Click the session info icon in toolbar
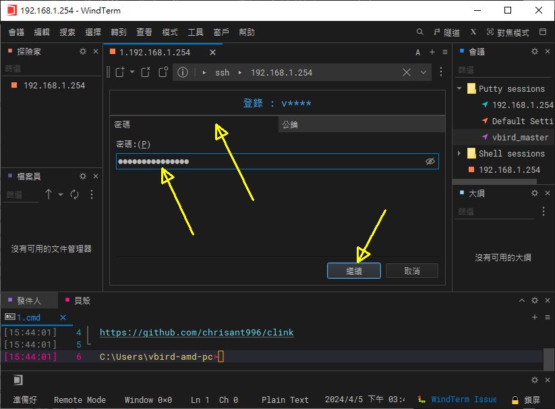 point(182,72)
